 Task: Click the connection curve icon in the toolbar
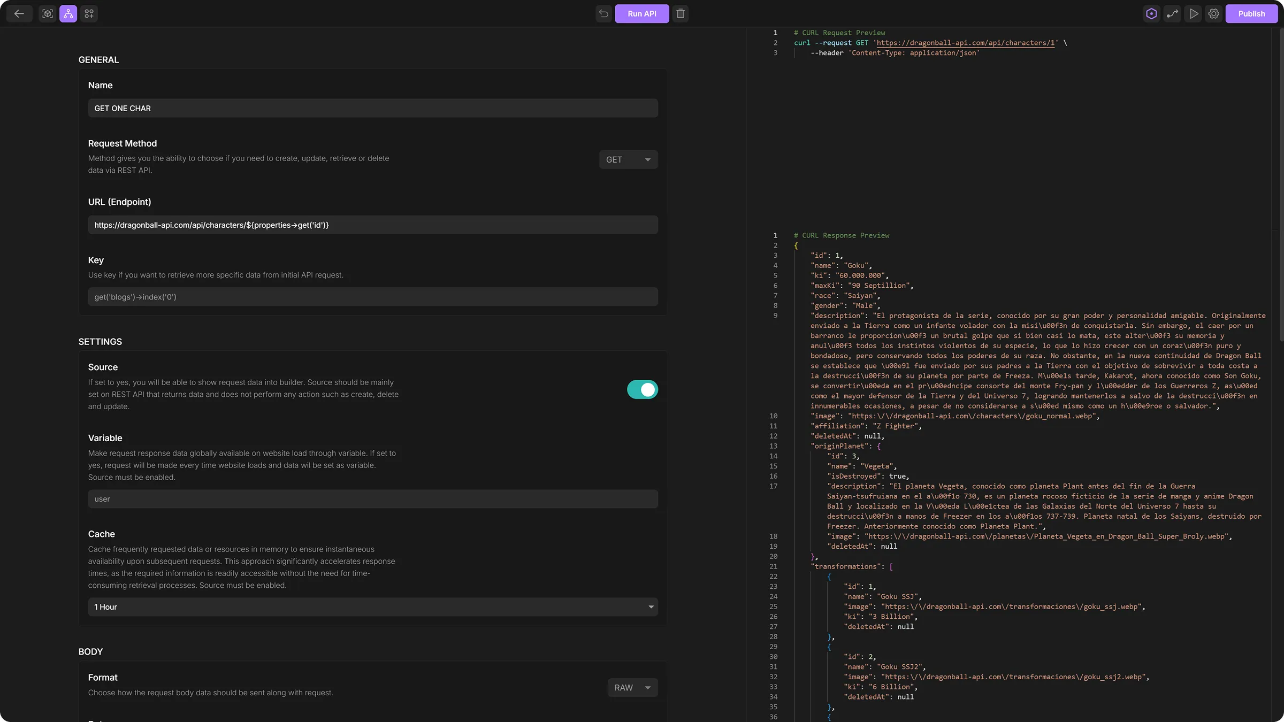point(1173,13)
